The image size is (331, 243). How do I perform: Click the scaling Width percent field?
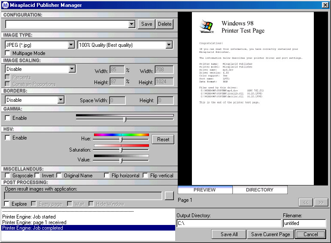117,70
